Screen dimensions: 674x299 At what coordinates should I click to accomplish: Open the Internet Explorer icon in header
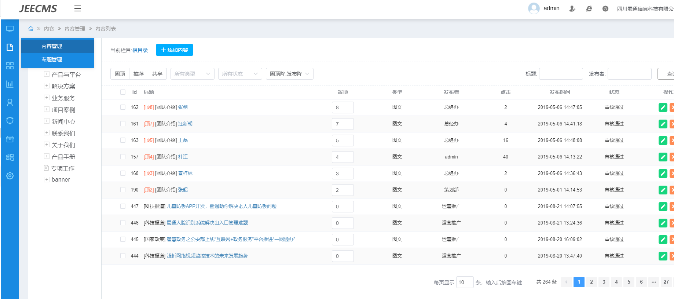589,9
